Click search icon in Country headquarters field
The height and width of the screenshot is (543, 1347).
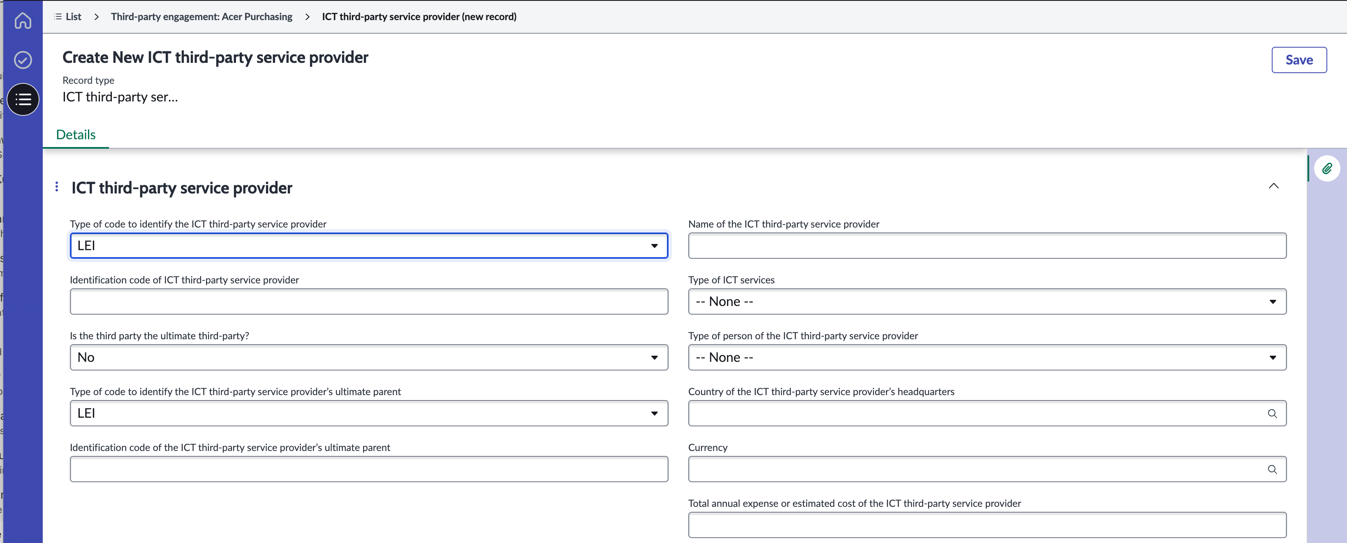coord(1272,414)
